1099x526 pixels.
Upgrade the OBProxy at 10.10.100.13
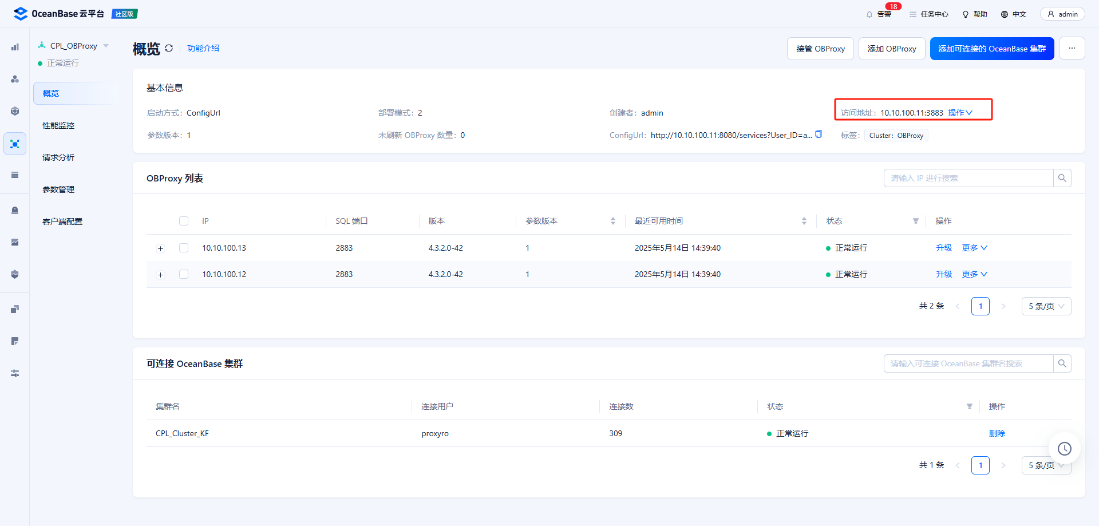[944, 248]
